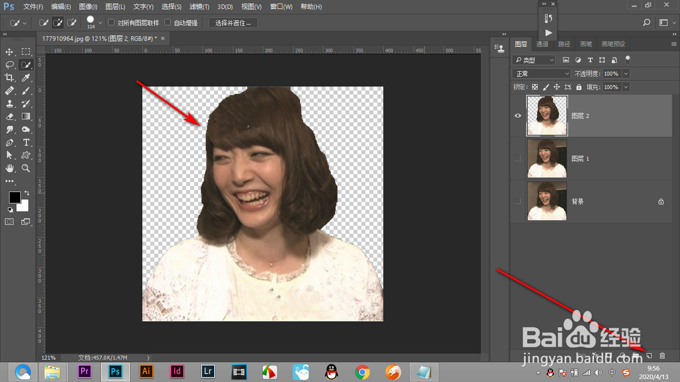This screenshot has width=680, height=382.
Task: Switch to the 通道 tab
Action: tap(542, 44)
